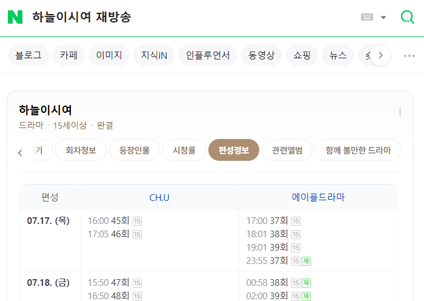Show more search tabs with right chevron

click(x=380, y=55)
